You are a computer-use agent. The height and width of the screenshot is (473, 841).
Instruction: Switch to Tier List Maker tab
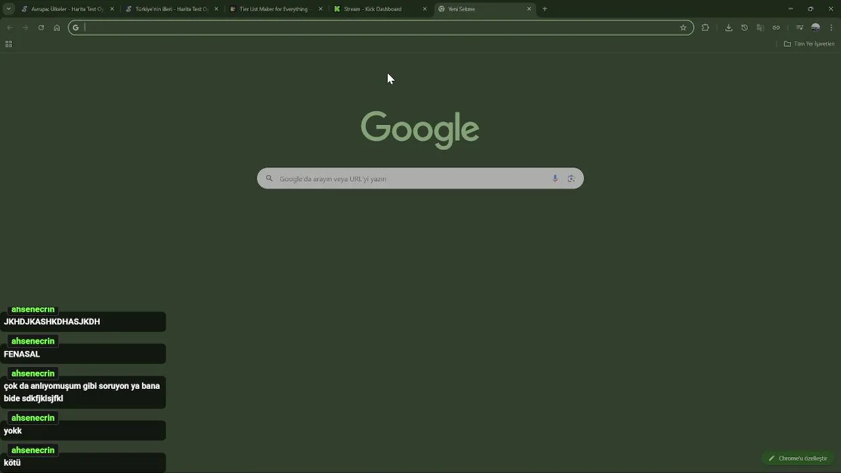276,9
